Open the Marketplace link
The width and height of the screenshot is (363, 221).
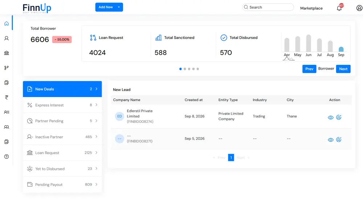pyautogui.click(x=311, y=8)
